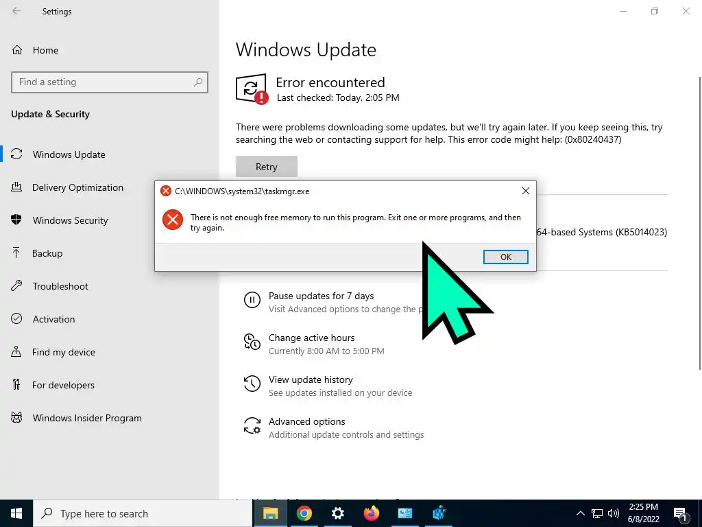Click the active hours clock icon
Viewport: 702px width, 527px height.
(x=252, y=342)
